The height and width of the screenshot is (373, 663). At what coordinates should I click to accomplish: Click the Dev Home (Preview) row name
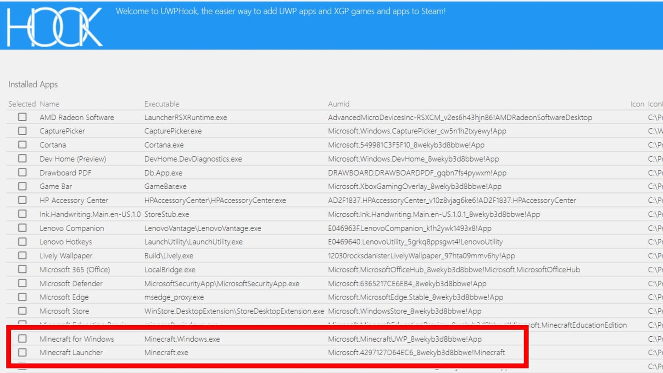73,159
